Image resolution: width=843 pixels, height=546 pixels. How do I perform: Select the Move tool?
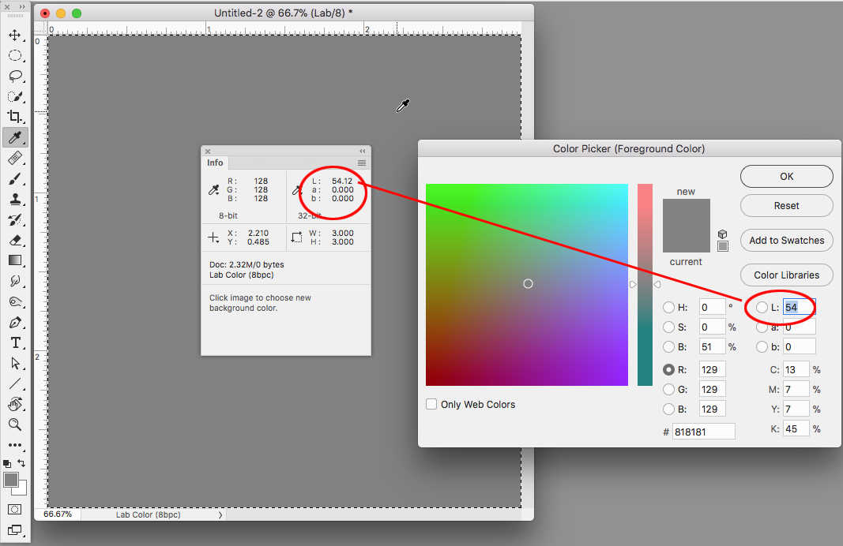tap(16, 35)
